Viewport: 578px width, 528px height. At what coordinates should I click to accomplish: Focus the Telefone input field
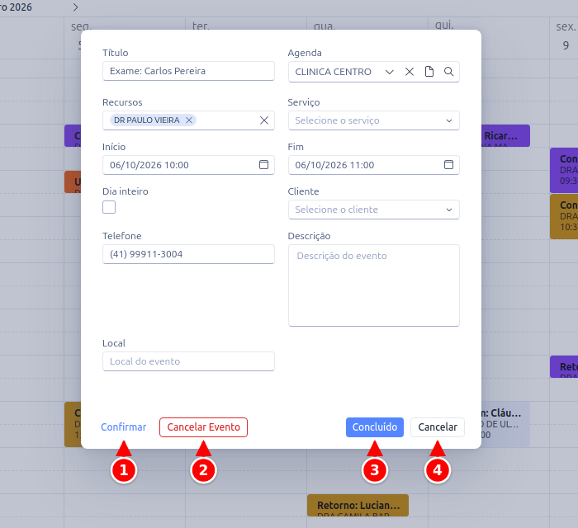pyautogui.click(x=188, y=254)
